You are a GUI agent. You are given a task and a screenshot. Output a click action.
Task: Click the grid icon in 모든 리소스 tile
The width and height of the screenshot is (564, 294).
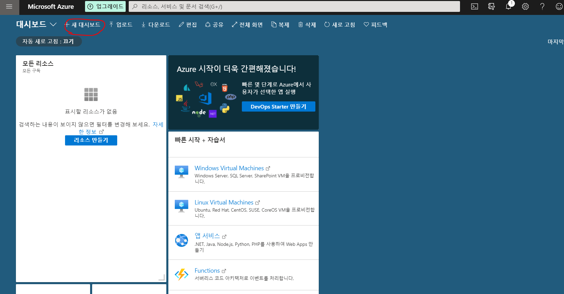91,94
